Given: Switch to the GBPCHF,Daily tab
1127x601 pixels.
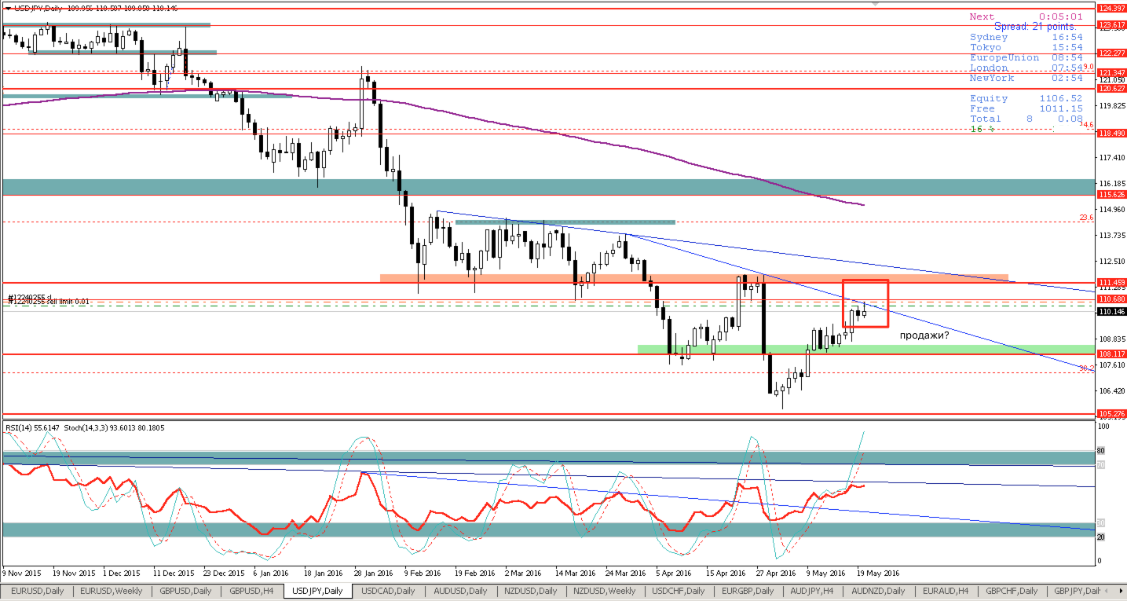Looking at the screenshot, I should (1012, 591).
